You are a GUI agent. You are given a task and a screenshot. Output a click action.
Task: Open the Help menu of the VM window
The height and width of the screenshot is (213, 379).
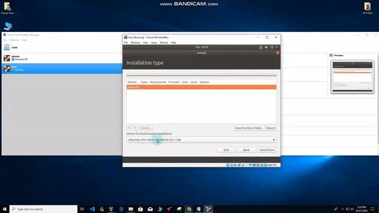174,43
